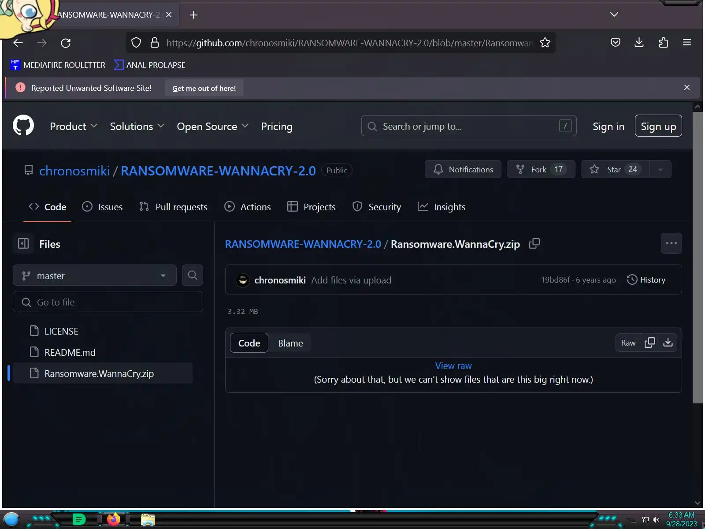Open the Pricing page
705x529 pixels.
point(277,127)
